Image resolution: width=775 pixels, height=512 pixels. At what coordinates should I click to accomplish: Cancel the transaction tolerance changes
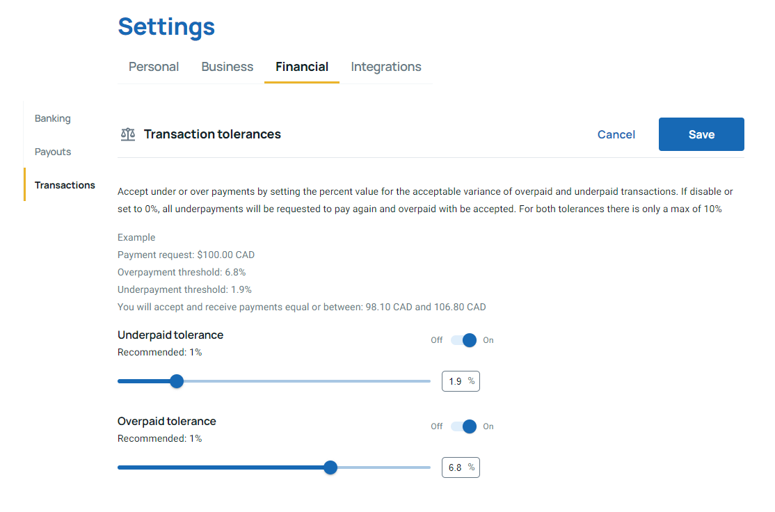[616, 134]
